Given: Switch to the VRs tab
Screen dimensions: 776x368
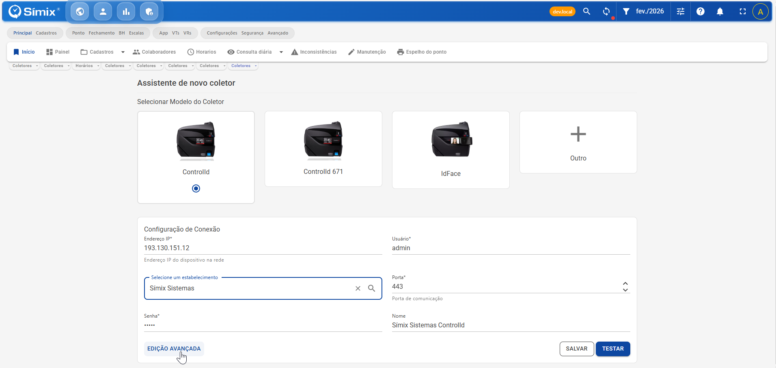Looking at the screenshot, I should tap(187, 33).
